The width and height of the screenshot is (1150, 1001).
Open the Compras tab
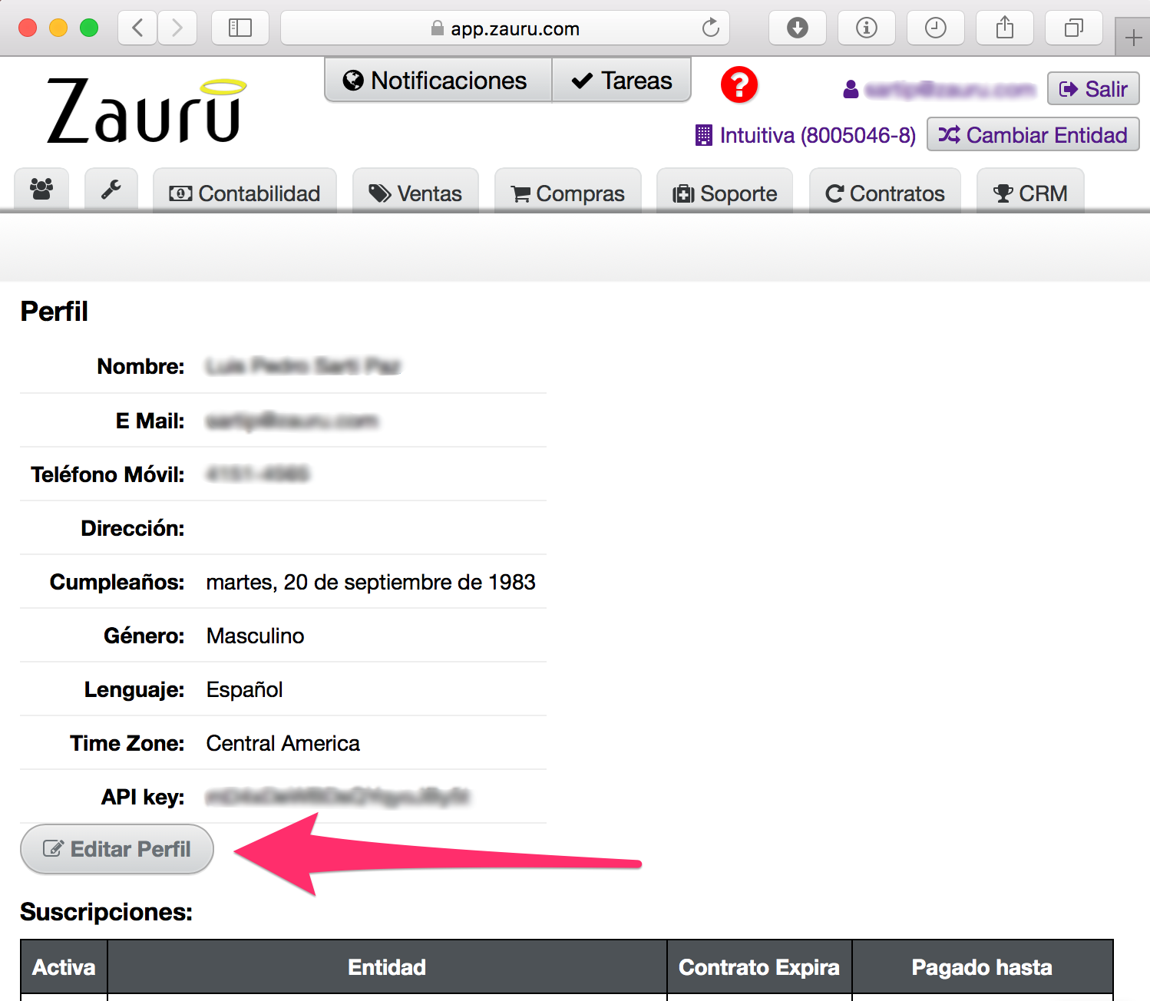(568, 193)
